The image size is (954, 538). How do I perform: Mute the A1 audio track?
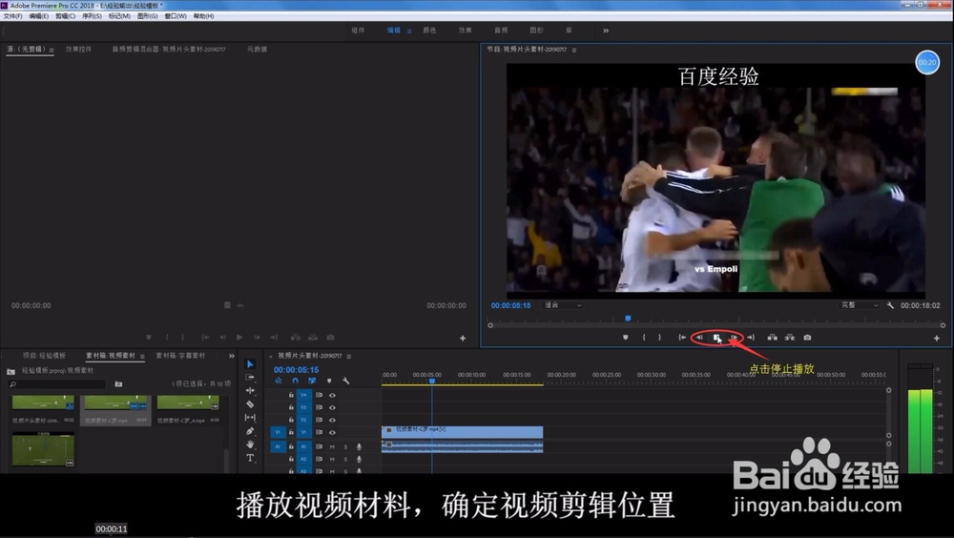pos(332,446)
